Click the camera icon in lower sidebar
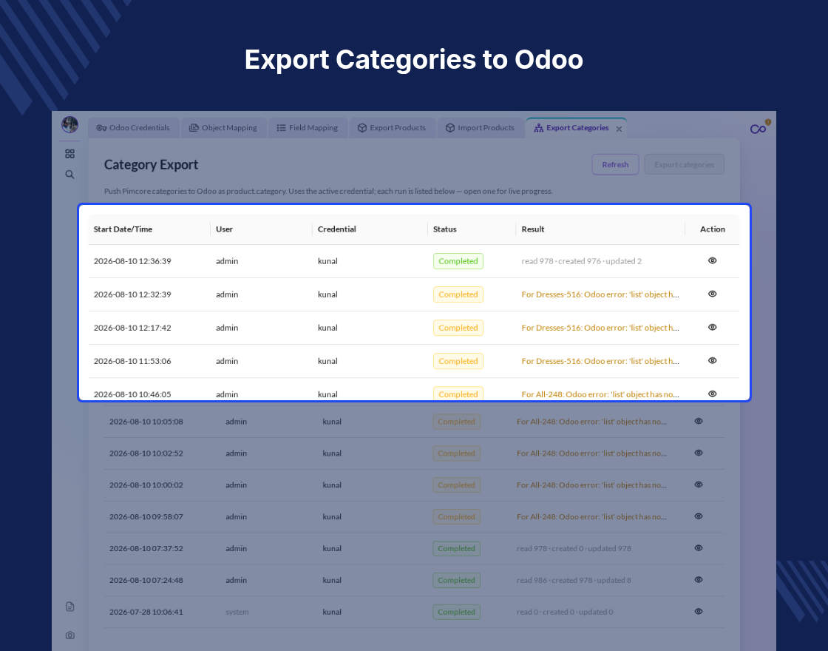This screenshot has width=828, height=651. (x=69, y=635)
